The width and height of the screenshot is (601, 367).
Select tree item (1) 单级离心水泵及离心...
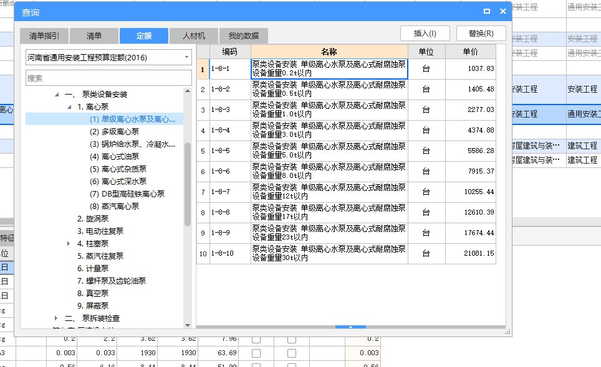click(x=132, y=119)
